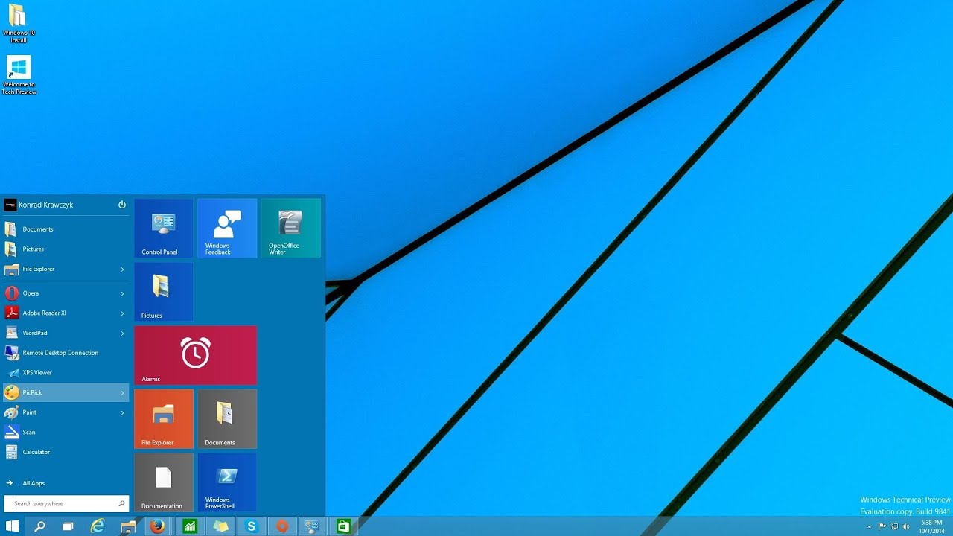Expand the Paint jump list arrow

pos(122,412)
